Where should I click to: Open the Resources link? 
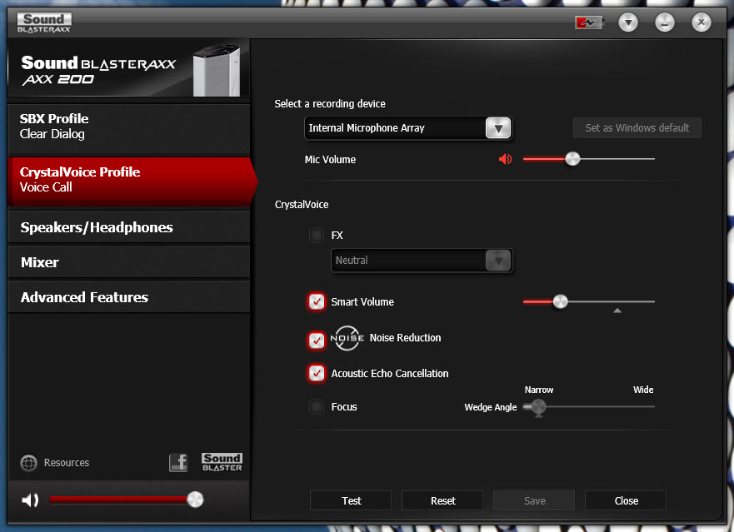67,463
